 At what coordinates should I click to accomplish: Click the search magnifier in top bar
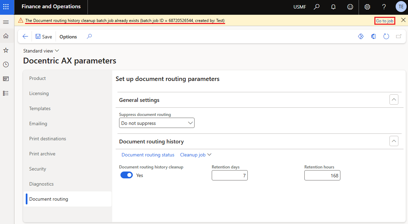317,7
